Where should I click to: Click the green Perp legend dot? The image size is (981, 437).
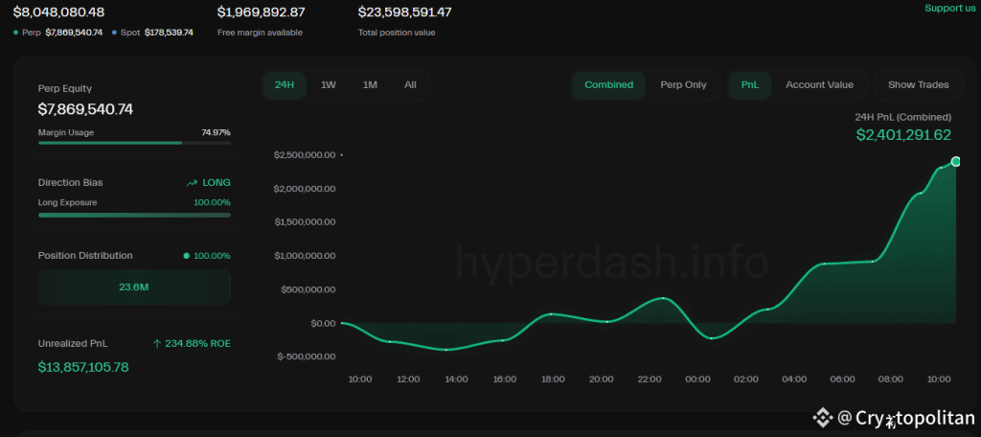click(x=17, y=33)
